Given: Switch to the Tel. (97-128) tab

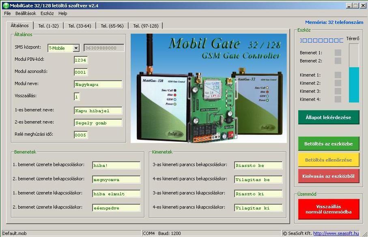Looking at the screenshot, I should click(x=146, y=26).
